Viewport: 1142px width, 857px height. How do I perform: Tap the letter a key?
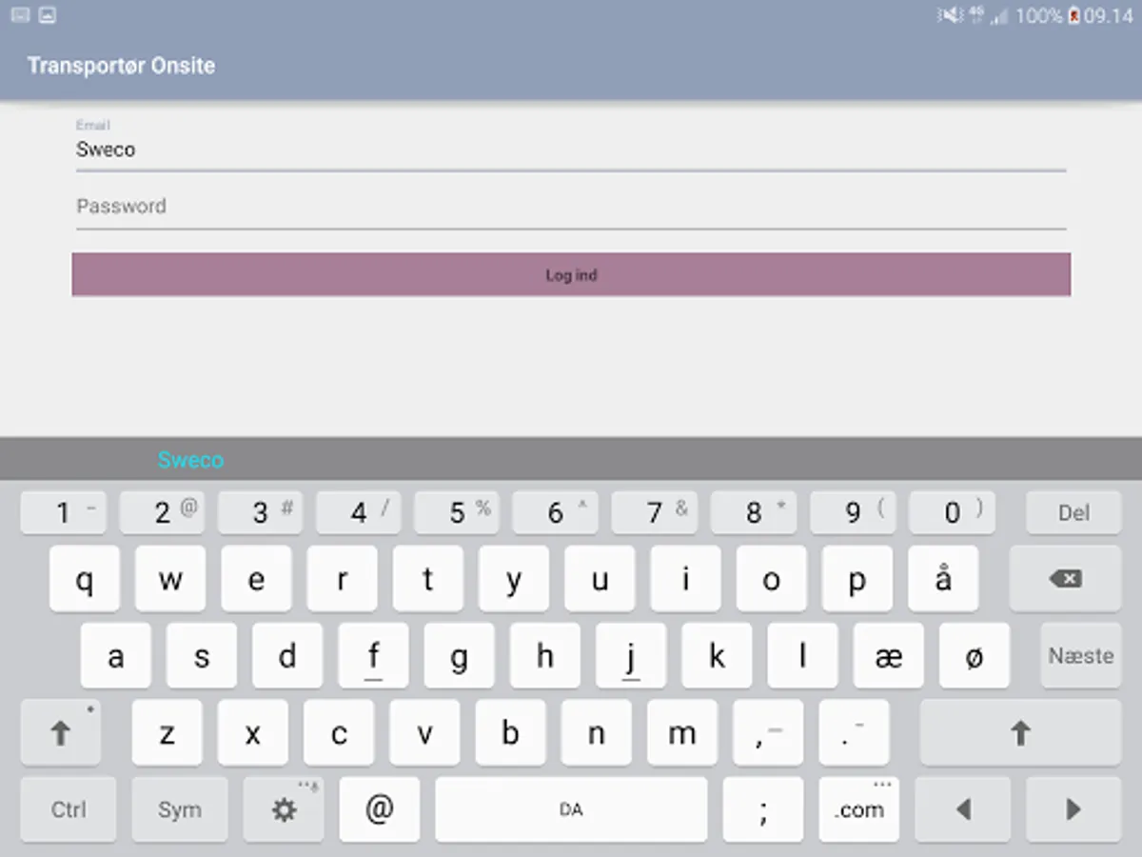tap(116, 656)
